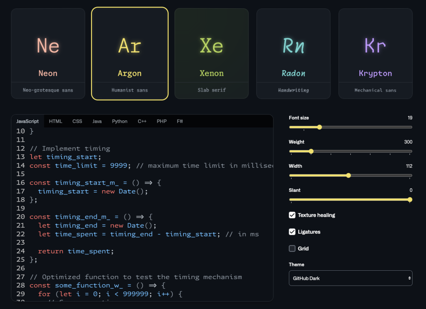Open the Theme dropdown showing GitHub Dark
This screenshot has height=309, width=426.
pyautogui.click(x=350, y=278)
